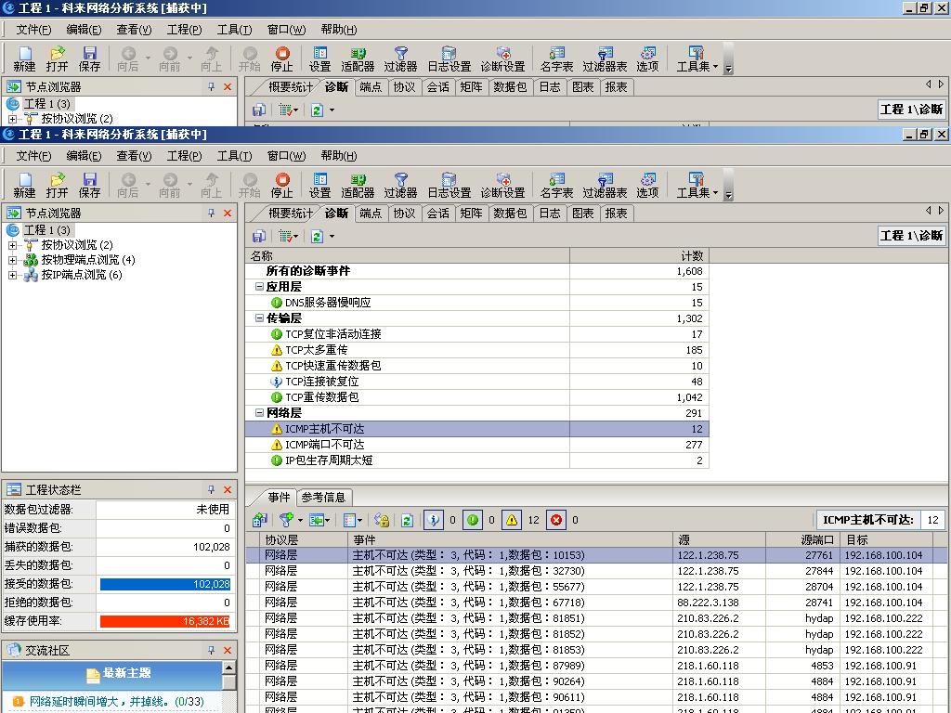This screenshot has width=951, height=713.
Task: Collapse the 传输层 diagnosis group
Action: [x=259, y=318]
